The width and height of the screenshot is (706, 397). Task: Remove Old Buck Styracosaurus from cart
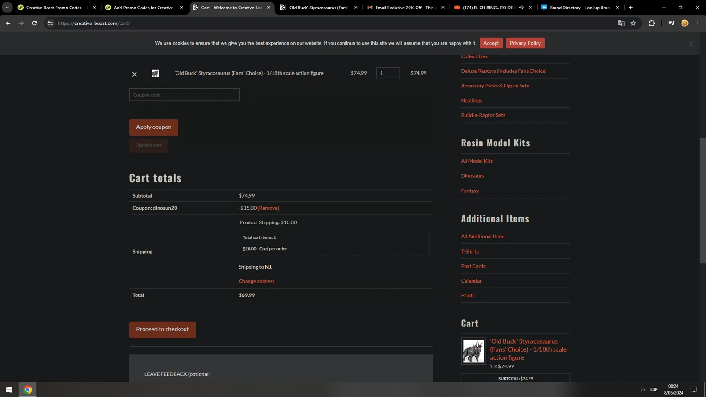click(x=134, y=74)
